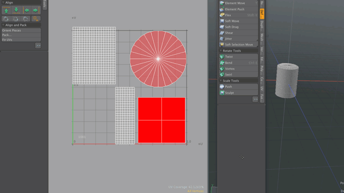The image size is (344, 193).
Task: Expand deform toolbox with >> button
Action: click(255, 99)
